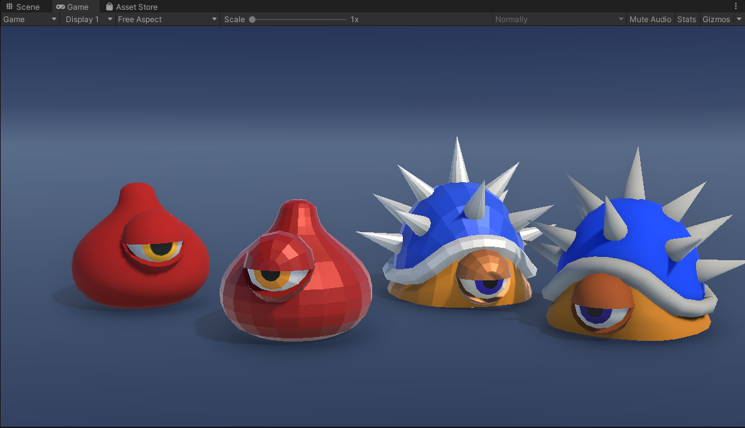Open the panel options kebab menu

[x=735, y=6]
